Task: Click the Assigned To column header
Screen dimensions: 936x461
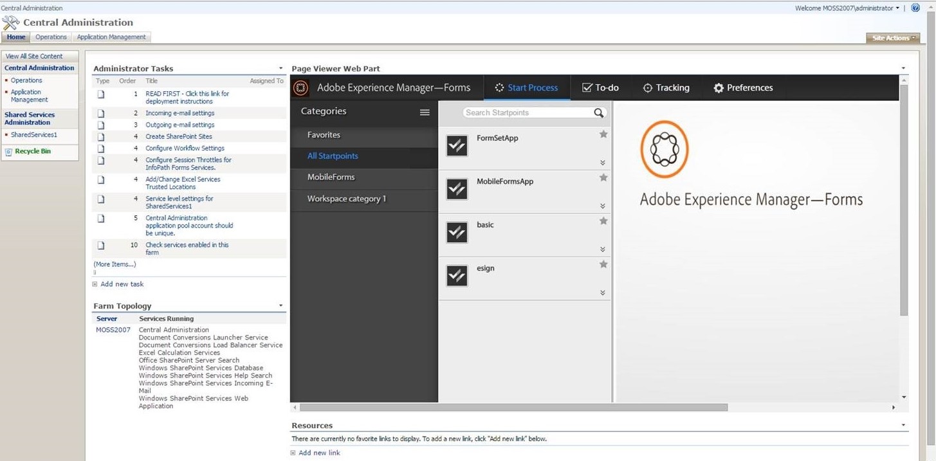Action: [x=266, y=81]
